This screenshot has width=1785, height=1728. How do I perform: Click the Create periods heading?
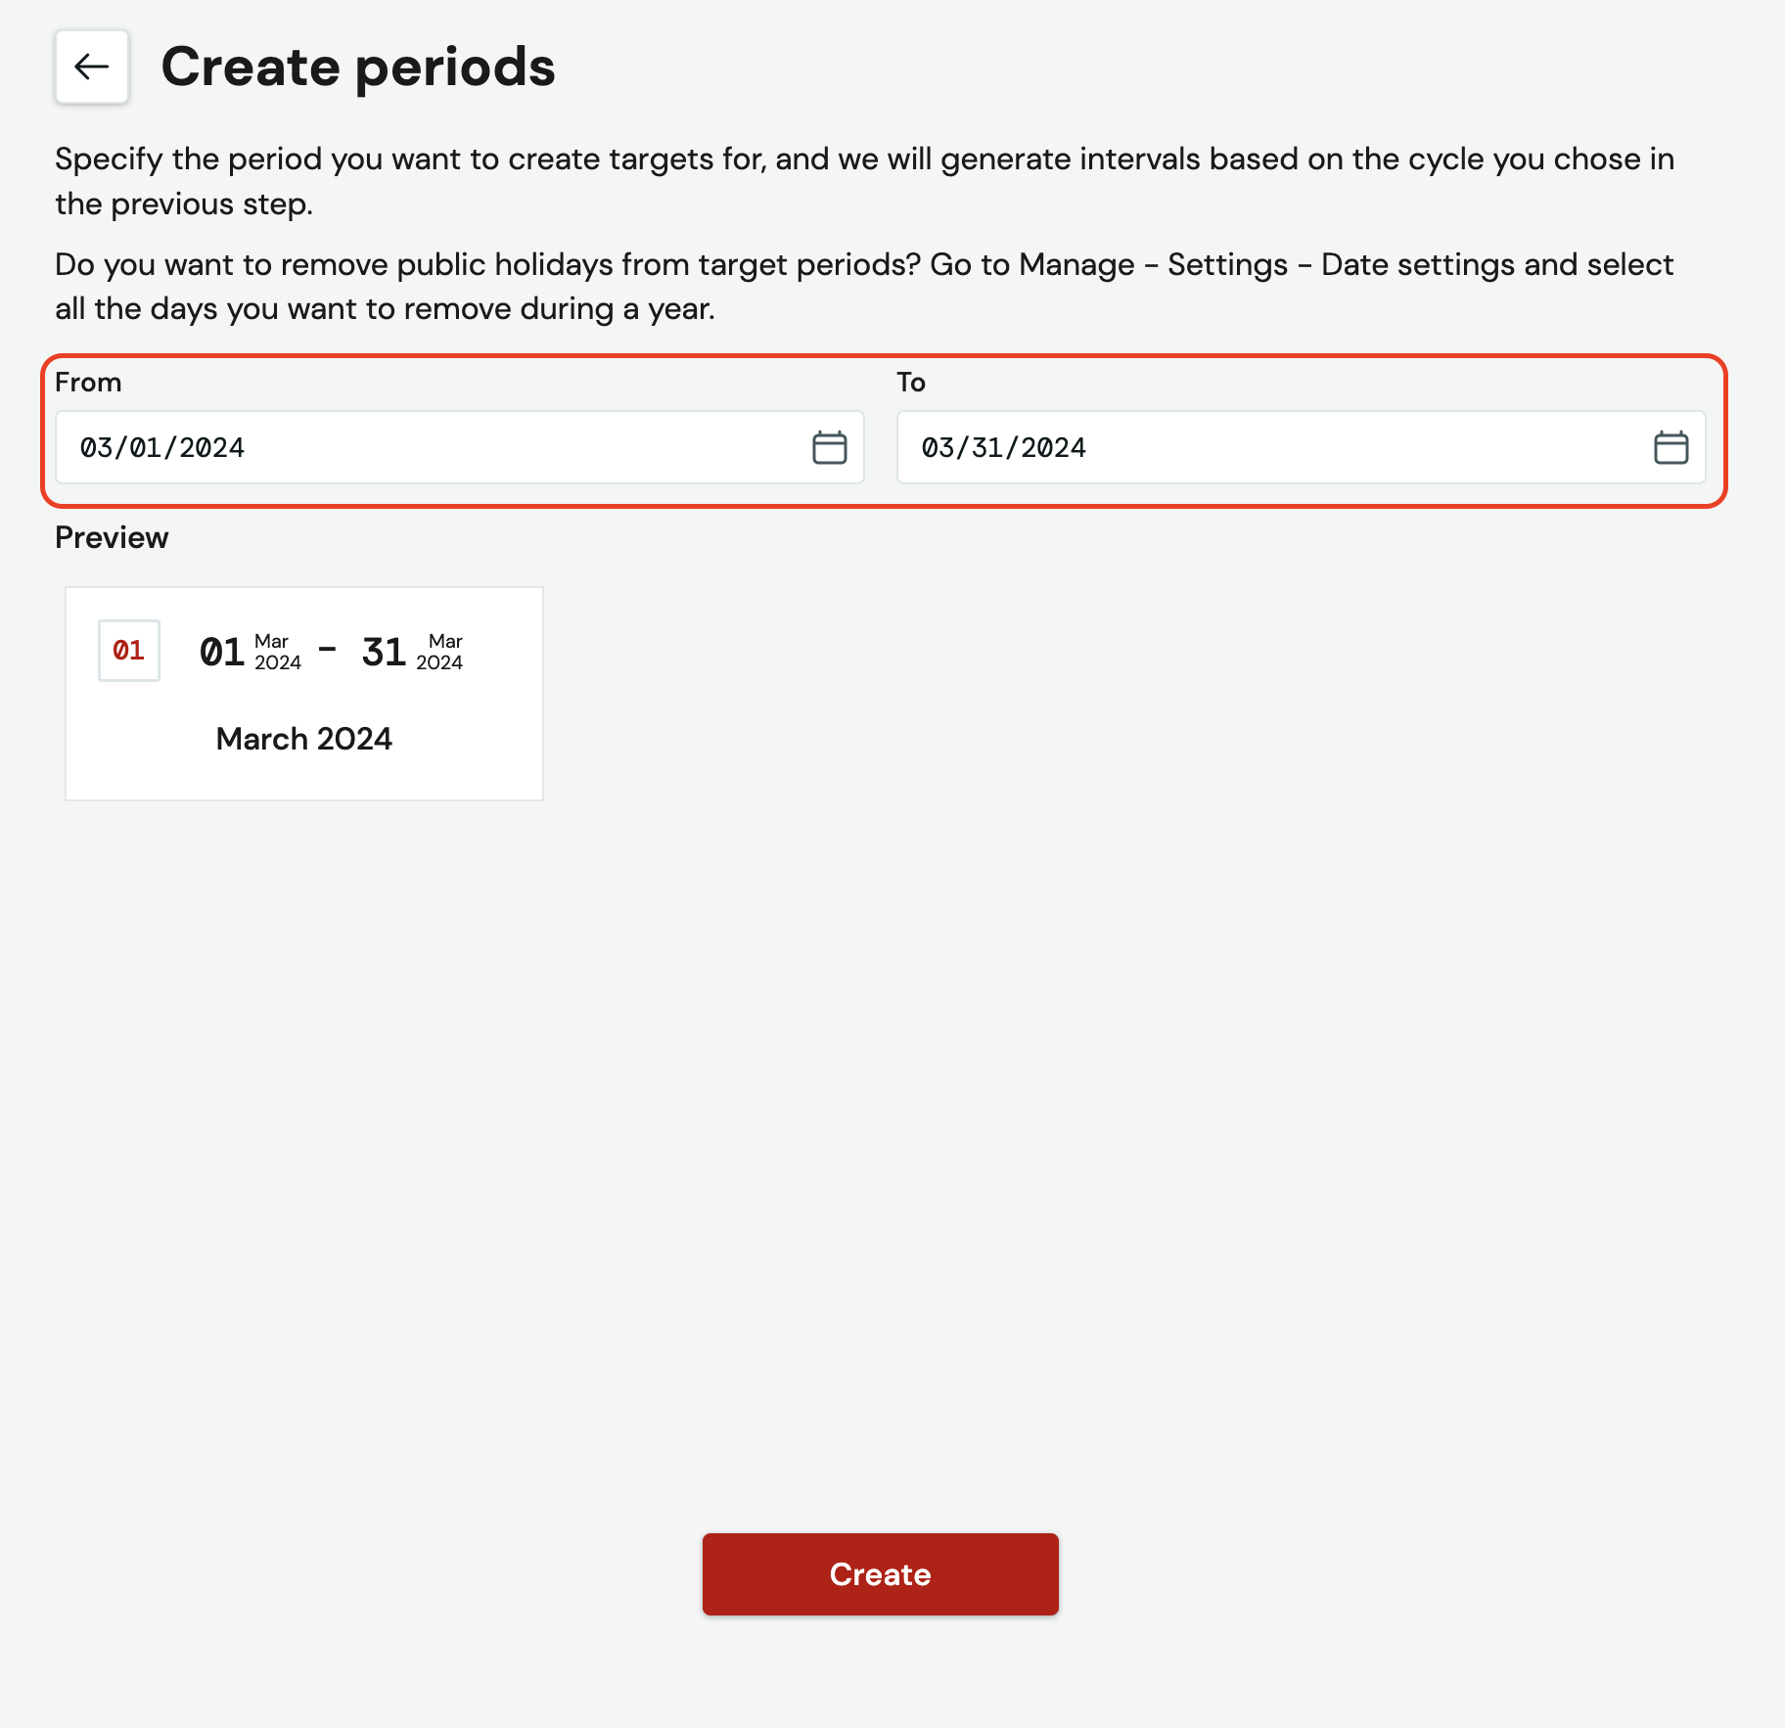click(x=358, y=68)
